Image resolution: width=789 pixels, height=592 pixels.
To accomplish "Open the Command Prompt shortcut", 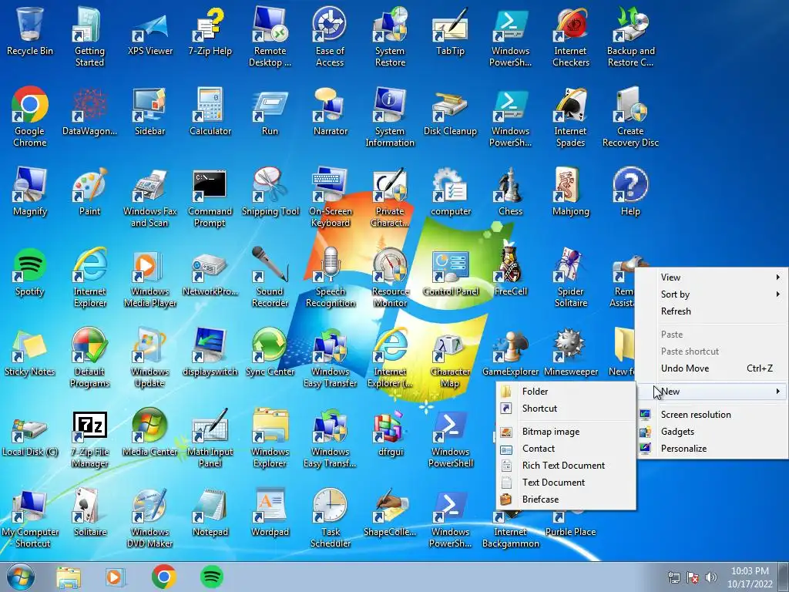I will (x=210, y=197).
